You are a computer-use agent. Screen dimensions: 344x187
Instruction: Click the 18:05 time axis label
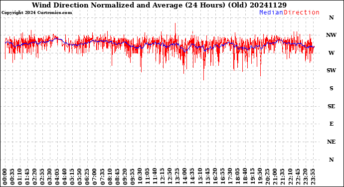[237, 177]
